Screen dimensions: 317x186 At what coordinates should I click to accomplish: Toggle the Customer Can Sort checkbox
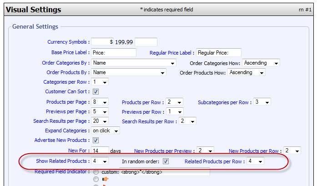[96, 92]
